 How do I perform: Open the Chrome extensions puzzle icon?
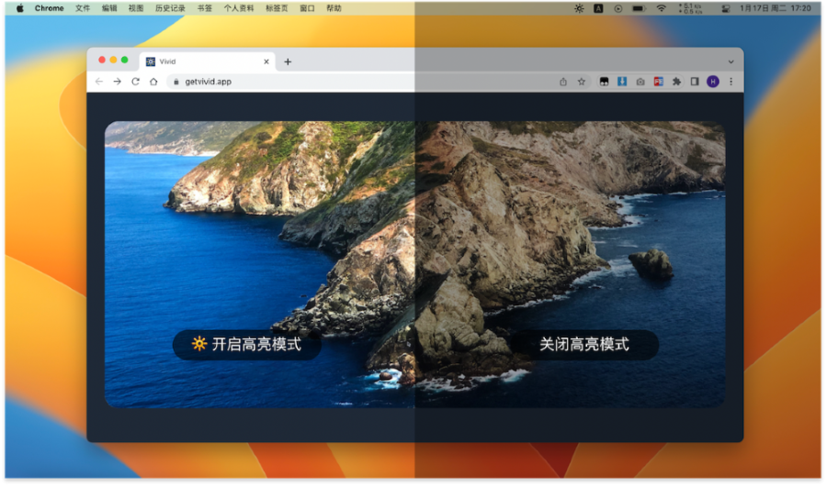[x=676, y=82]
